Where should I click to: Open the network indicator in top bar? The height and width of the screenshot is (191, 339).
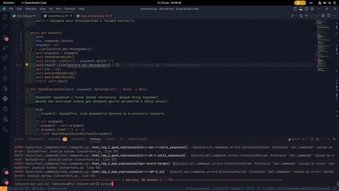[x=319, y=3]
